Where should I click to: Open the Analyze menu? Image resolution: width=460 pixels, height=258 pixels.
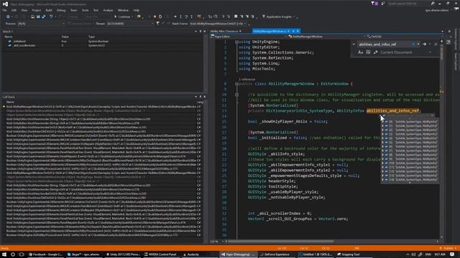click(108, 10)
